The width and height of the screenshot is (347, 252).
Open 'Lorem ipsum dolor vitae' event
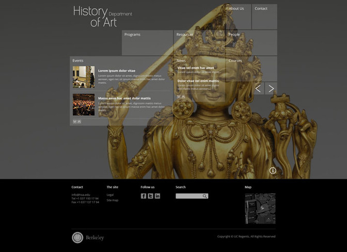click(x=117, y=71)
